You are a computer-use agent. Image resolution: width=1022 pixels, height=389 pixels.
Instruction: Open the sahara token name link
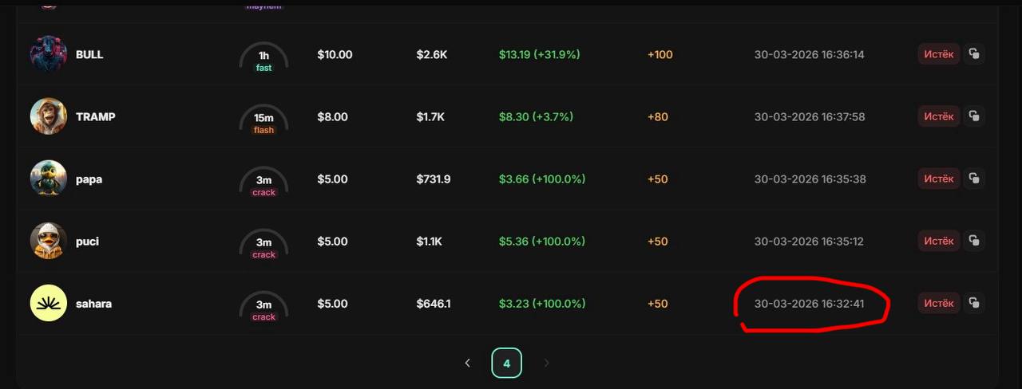[x=93, y=304]
